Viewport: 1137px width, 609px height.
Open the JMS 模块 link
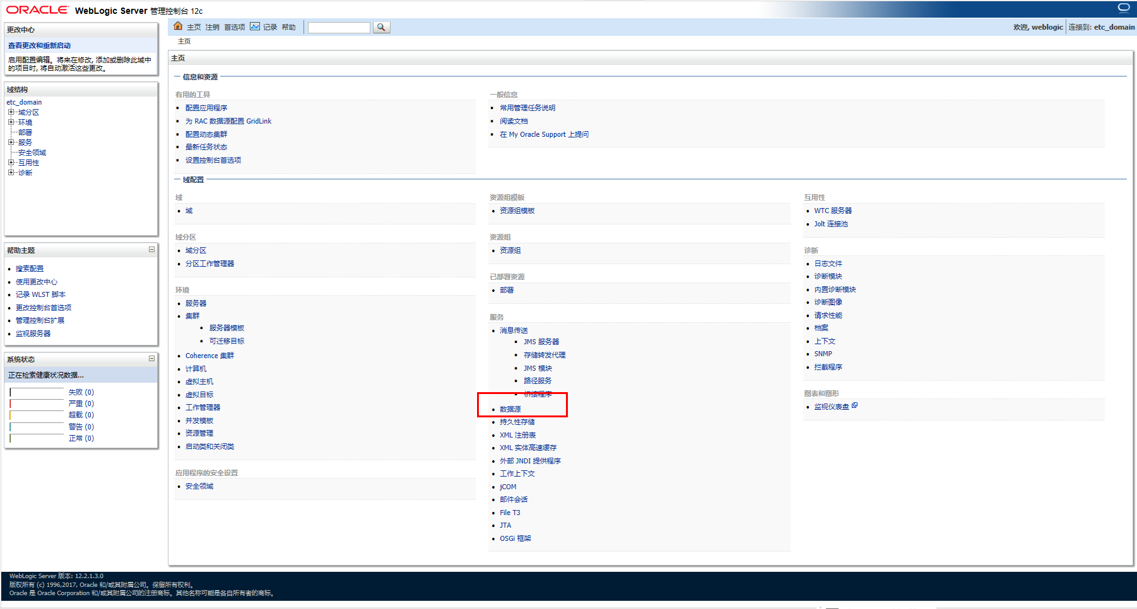click(538, 368)
